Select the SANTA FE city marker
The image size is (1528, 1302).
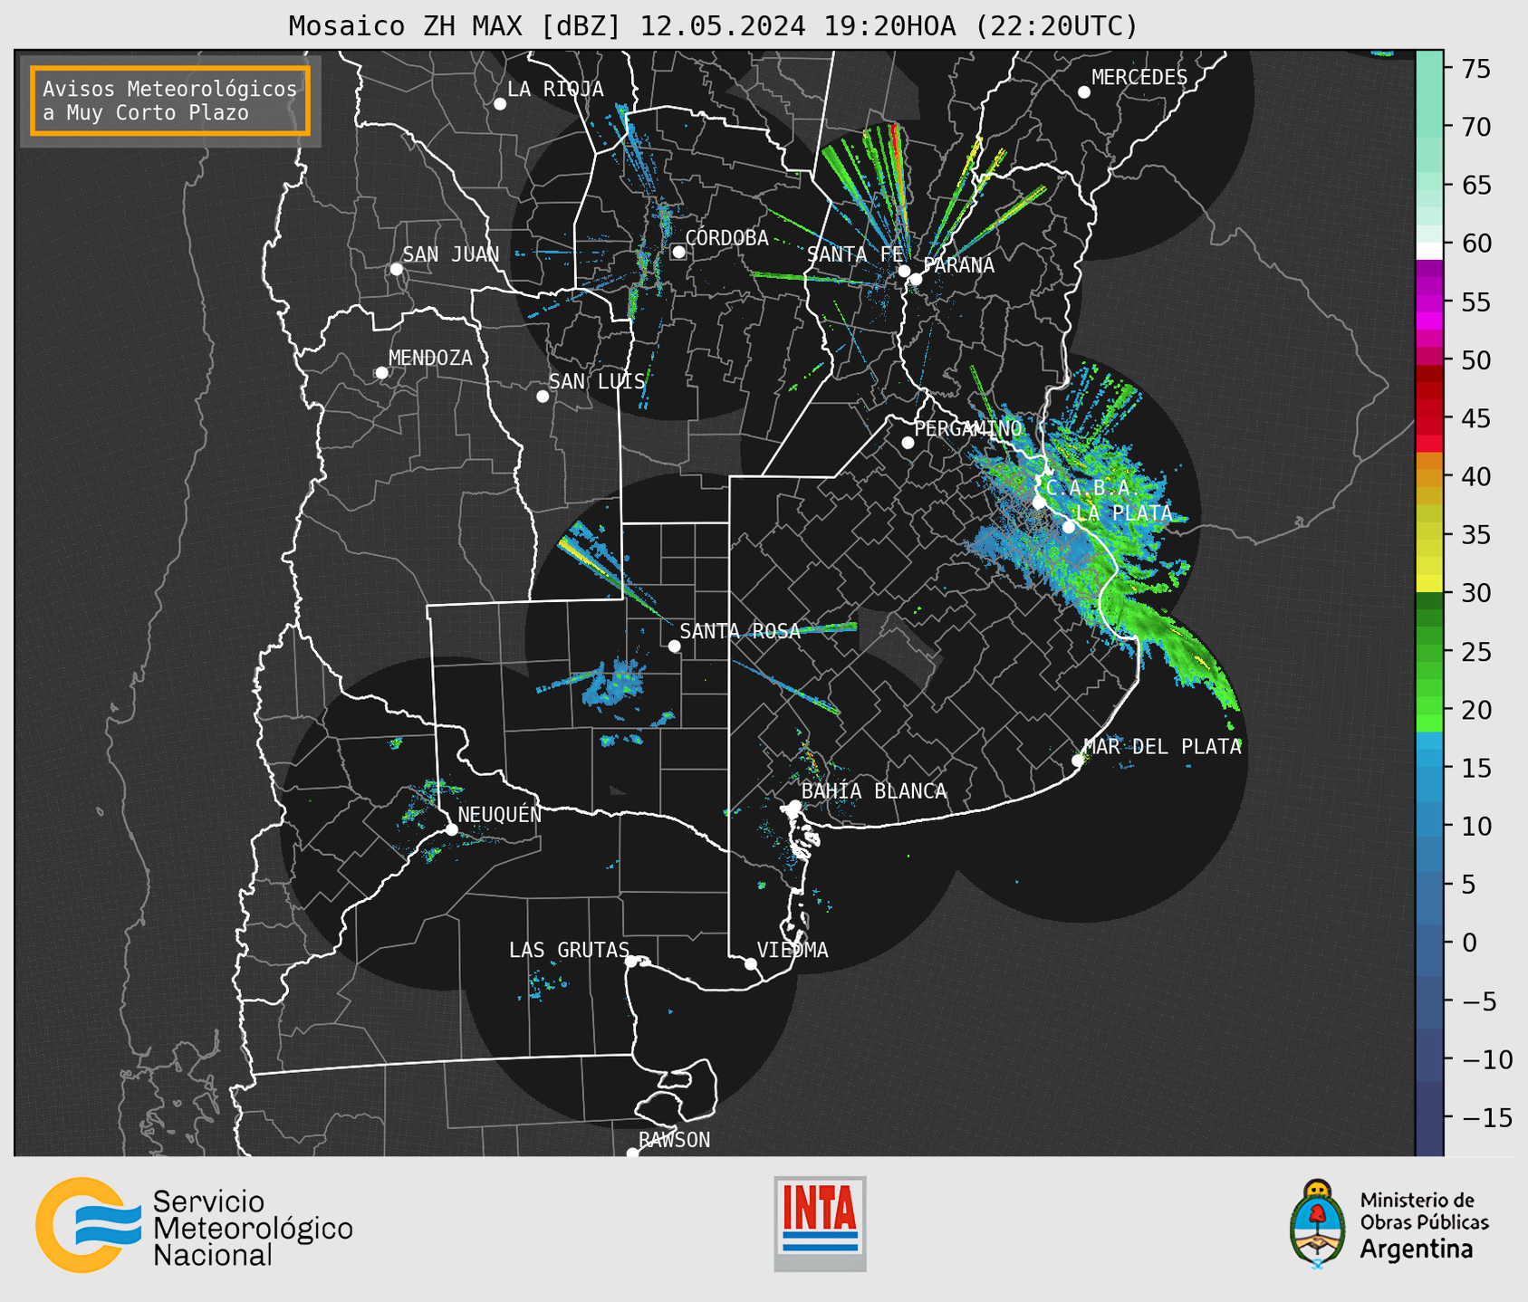(x=904, y=272)
